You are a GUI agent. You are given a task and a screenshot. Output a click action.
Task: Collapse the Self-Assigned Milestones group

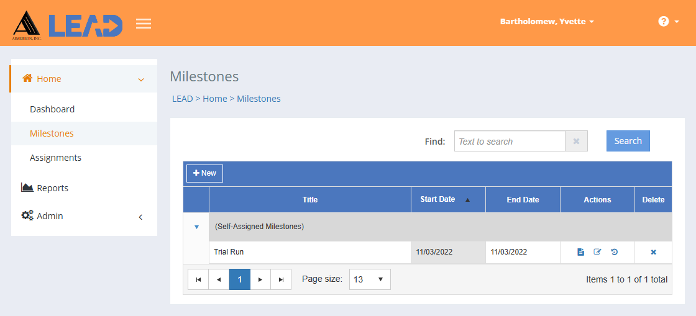196,227
